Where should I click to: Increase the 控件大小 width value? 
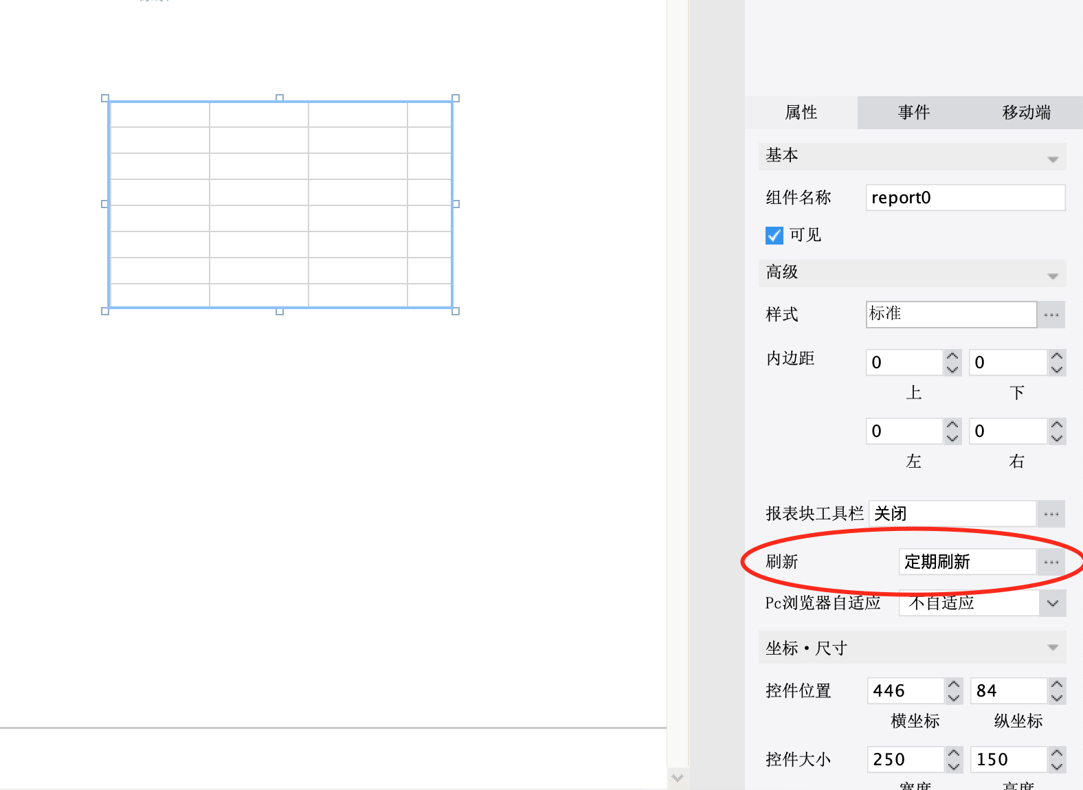pos(954,754)
